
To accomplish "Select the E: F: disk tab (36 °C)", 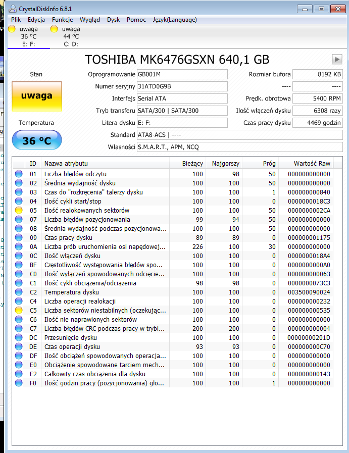I will pyautogui.click(x=28, y=36).
